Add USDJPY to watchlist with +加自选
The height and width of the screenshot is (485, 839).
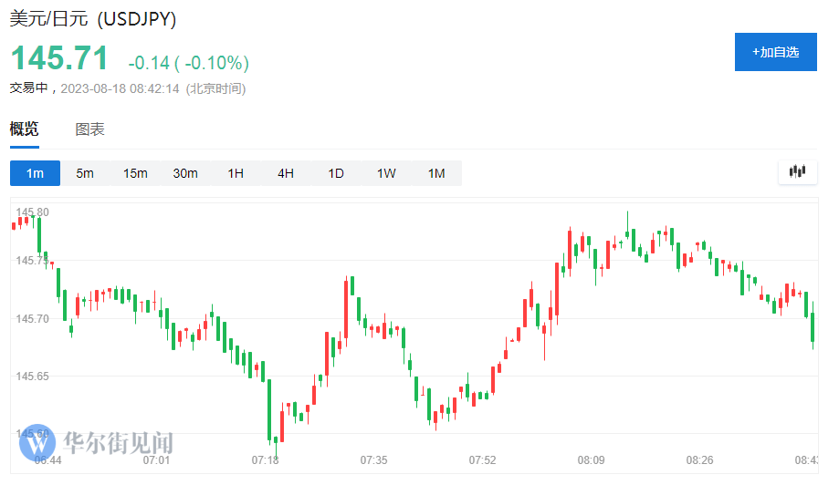point(775,52)
